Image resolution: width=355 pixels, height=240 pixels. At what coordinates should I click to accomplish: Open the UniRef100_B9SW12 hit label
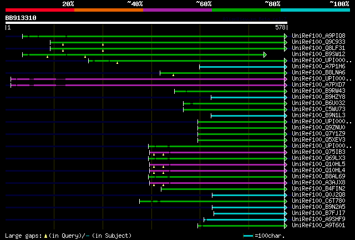point(318,54)
